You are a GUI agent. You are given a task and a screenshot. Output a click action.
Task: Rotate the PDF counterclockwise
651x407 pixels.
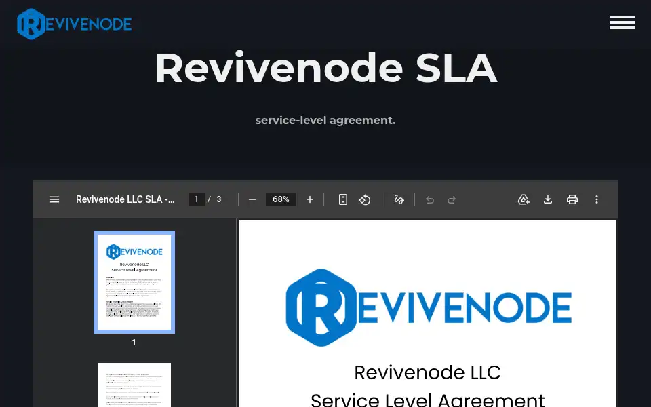365,199
